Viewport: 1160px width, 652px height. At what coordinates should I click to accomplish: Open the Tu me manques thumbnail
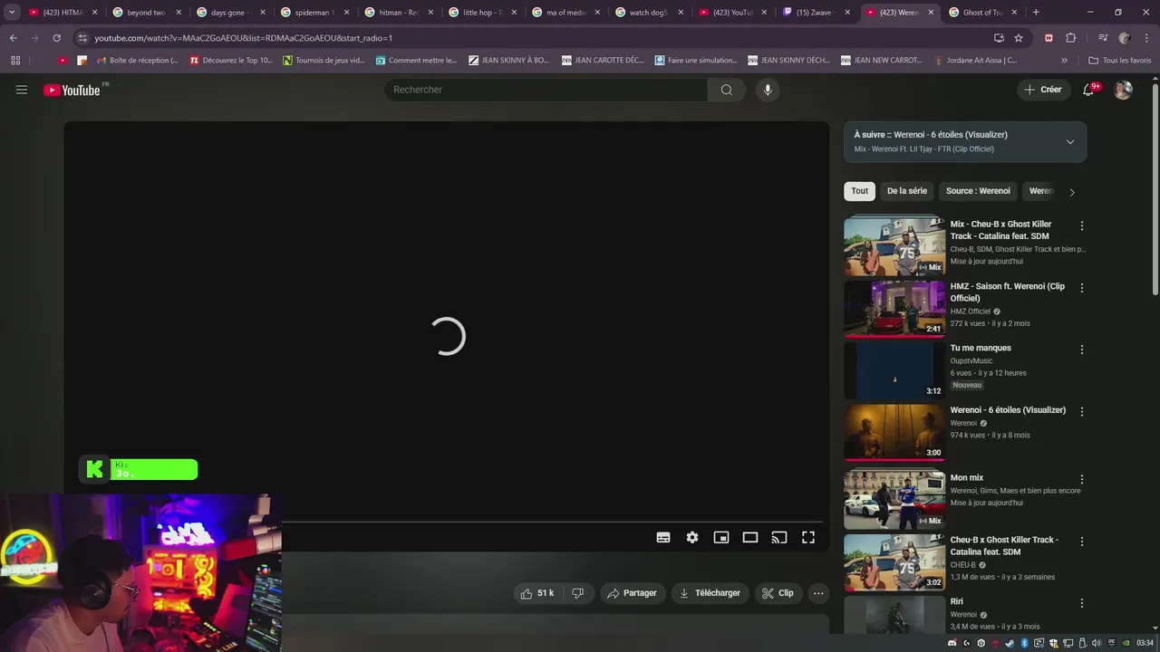pyautogui.click(x=894, y=370)
